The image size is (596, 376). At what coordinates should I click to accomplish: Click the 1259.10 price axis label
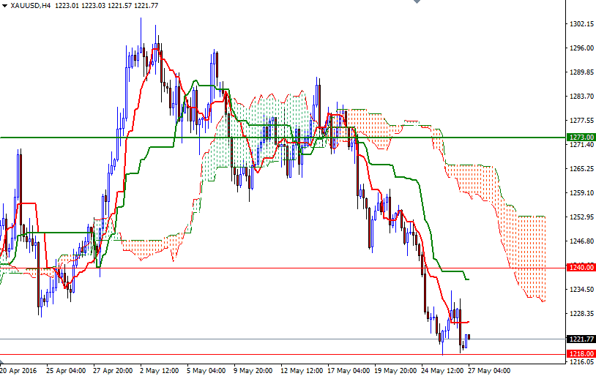(581, 193)
